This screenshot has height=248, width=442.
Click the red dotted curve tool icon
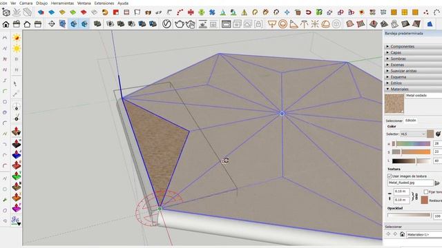(x=180, y=12)
